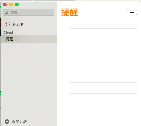This screenshot has height=126, width=141.
Task: Focus the 搜索 search field
Action: pos(29,12)
